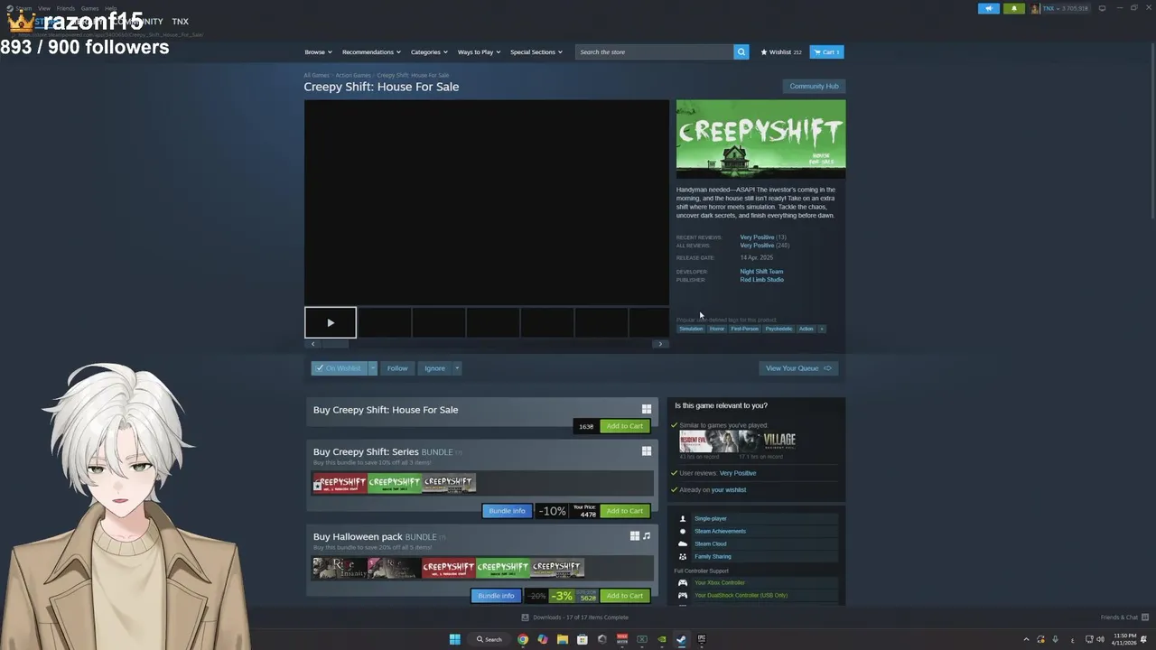Click the Single-player feature icon

[x=683, y=519]
